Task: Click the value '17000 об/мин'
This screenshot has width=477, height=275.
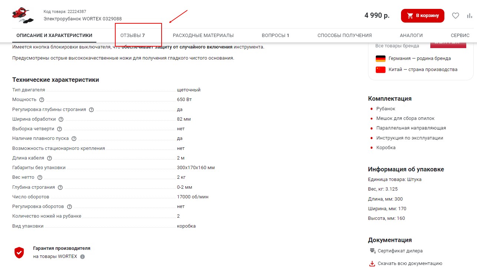Action: tap(193, 197)
